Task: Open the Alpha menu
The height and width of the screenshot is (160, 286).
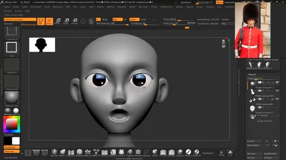Action: tap(7, 7)
